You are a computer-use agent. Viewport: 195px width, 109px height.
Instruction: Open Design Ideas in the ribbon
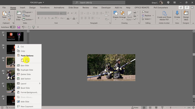coord(186,16)
